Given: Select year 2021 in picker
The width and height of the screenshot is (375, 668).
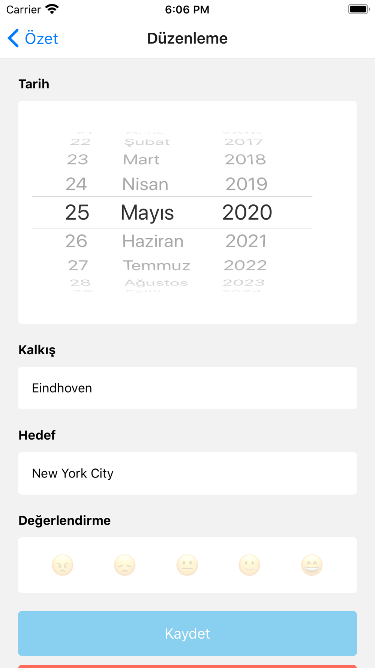Looking at the screenshot, I should click(x=246, y=241).
